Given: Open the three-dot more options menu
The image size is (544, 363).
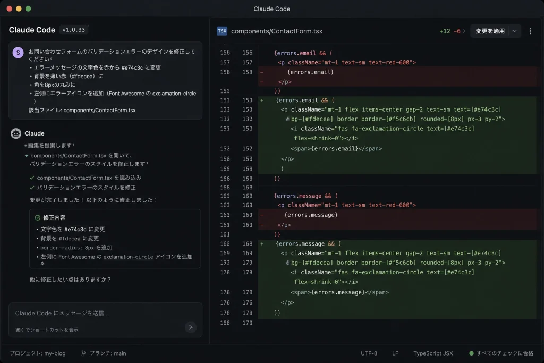Looking at the screenshot, I should 530,31.
